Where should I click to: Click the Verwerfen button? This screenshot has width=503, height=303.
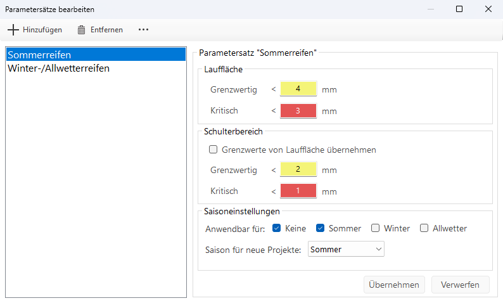460,285
